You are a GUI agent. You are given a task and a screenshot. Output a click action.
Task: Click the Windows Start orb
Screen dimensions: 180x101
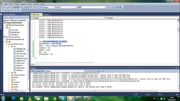click(x=3, y=98)
